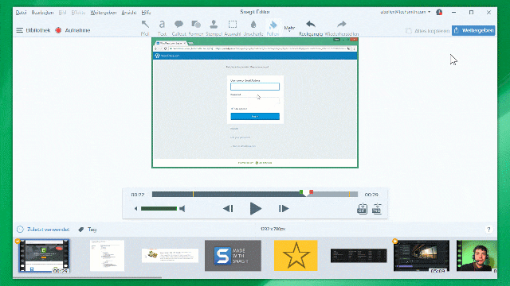
Task: Select the Made with Snagit thumbnail
Action: coord(233,256)
